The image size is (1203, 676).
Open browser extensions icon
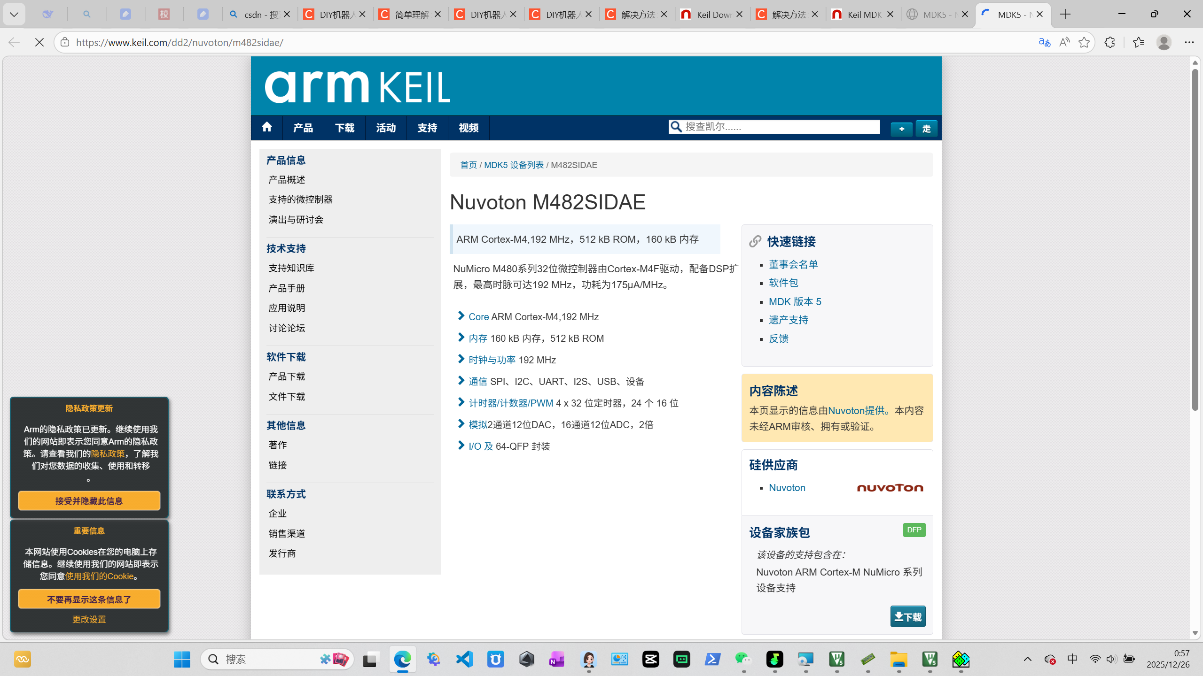1109,42
